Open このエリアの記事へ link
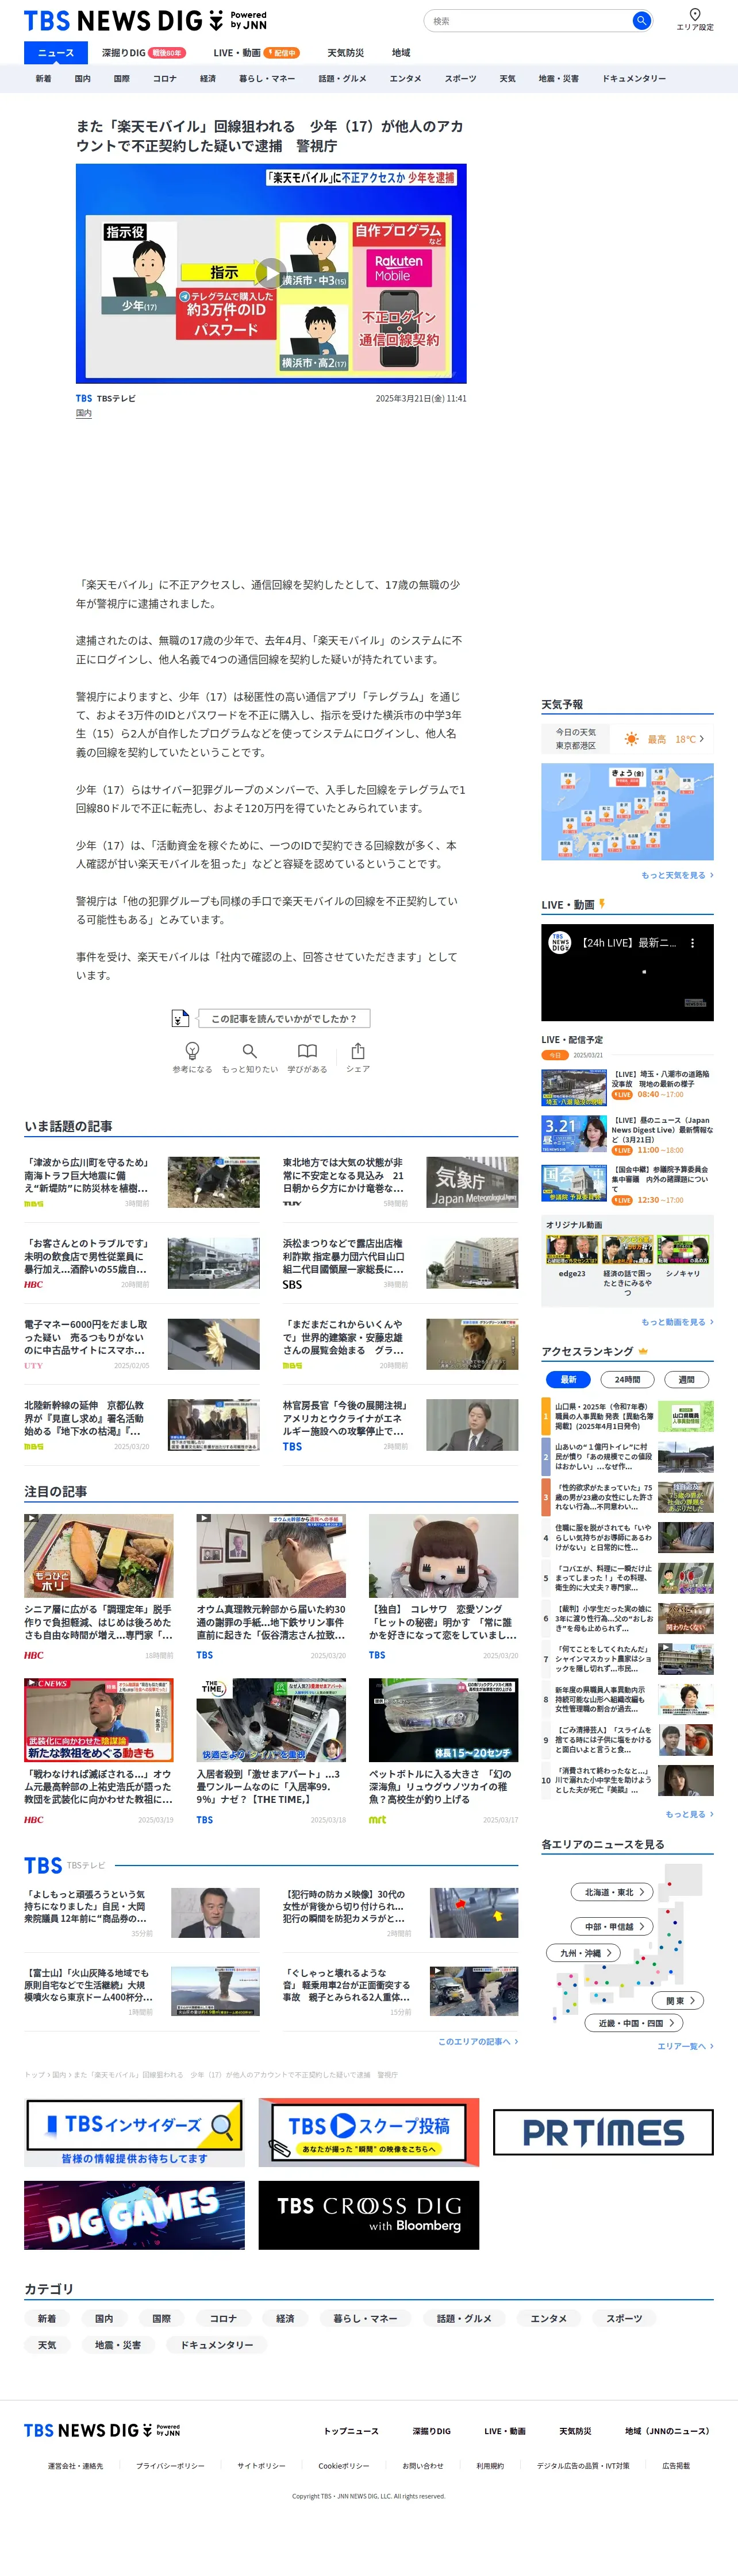The width and height of the screenshot is (738, 2576). click(478, 2041)
